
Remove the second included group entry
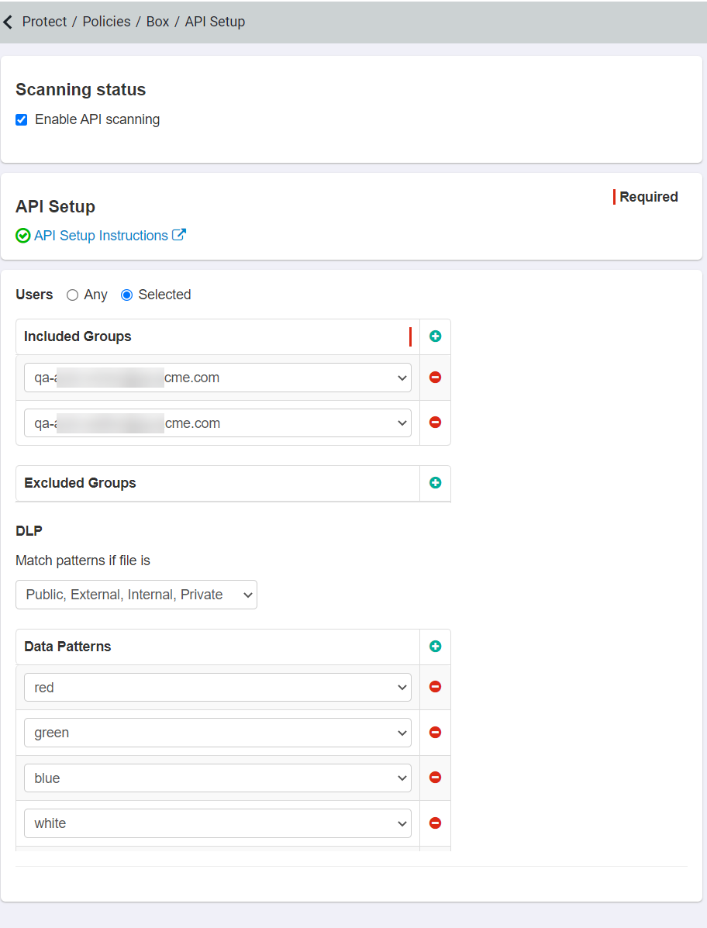[435, 422]
